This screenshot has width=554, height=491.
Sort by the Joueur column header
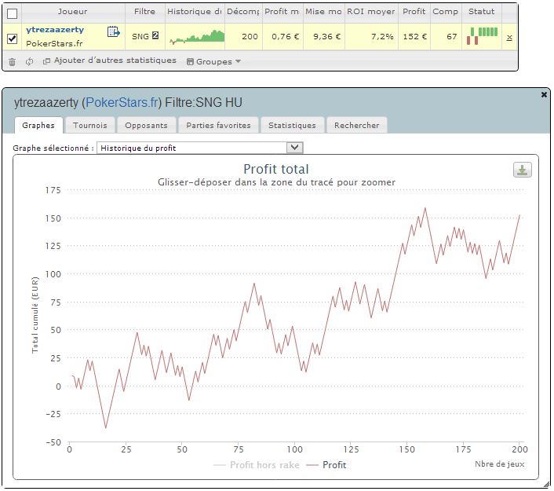coord(72,12)
